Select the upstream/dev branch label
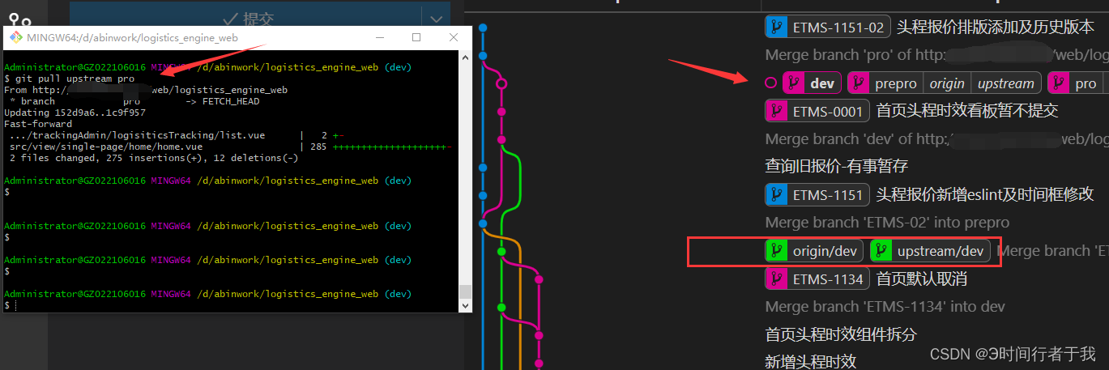1109x370 pixels. point(930,251)
